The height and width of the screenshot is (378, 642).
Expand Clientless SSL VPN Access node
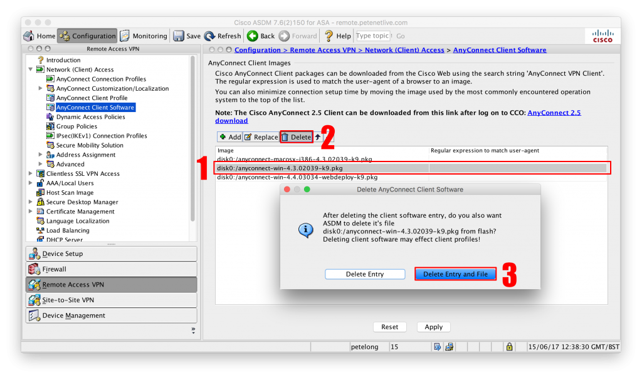tap(31, 173)
